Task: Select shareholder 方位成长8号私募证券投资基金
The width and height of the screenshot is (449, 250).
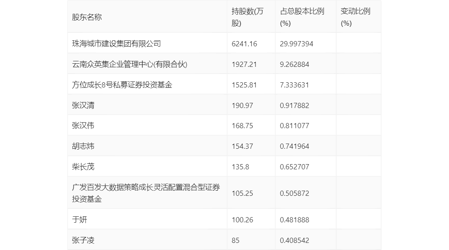Action: coord(122,85)
